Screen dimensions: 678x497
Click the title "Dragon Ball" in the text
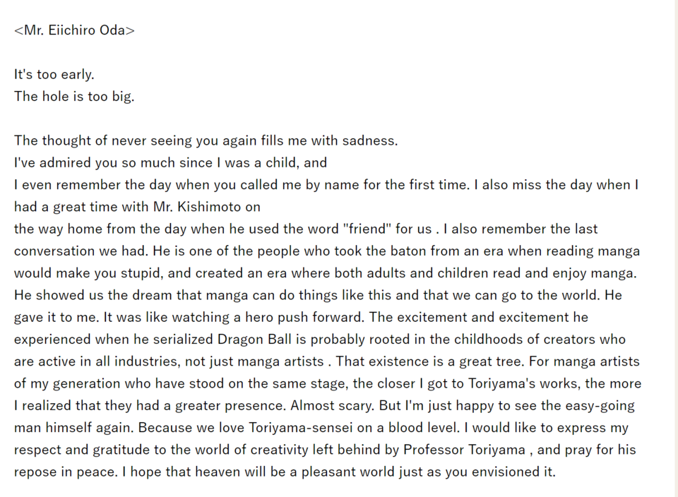point(254,340)
